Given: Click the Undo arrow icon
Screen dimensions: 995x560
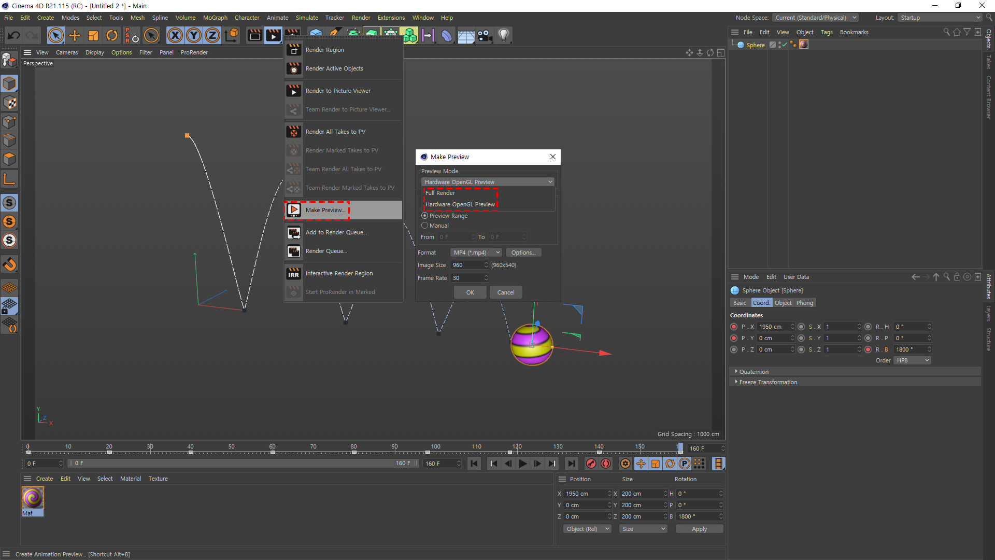Looking at the screenshot, I should pyautogui.click(x=14, y=35).
